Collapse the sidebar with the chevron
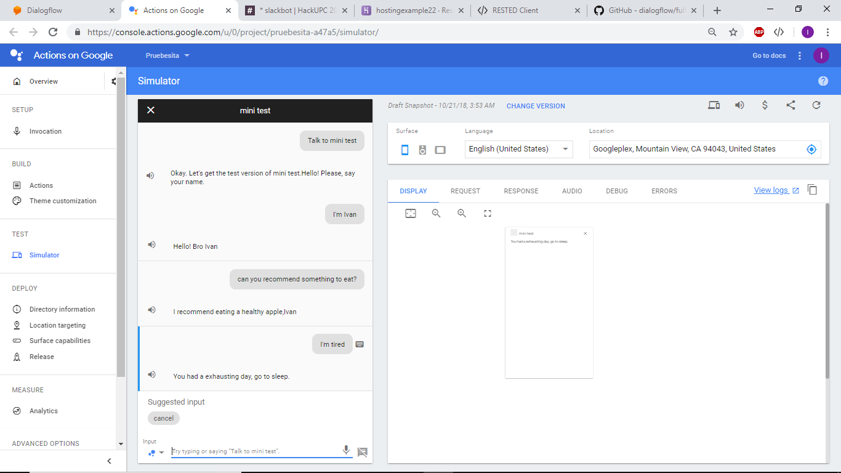The height and width of the screenshot is (473, 841). pos(110,461)
